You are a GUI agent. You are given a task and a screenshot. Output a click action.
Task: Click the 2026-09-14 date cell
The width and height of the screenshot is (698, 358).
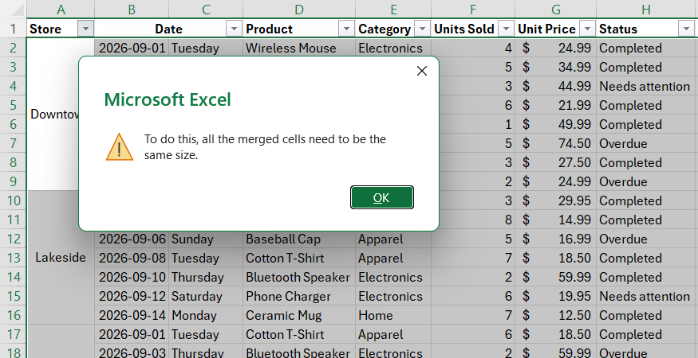(132, 315)
